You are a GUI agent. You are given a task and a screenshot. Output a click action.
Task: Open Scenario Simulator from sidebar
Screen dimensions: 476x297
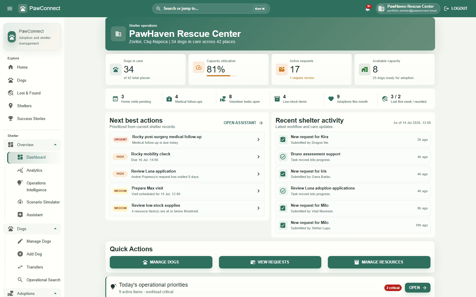[x=34, y=202]
